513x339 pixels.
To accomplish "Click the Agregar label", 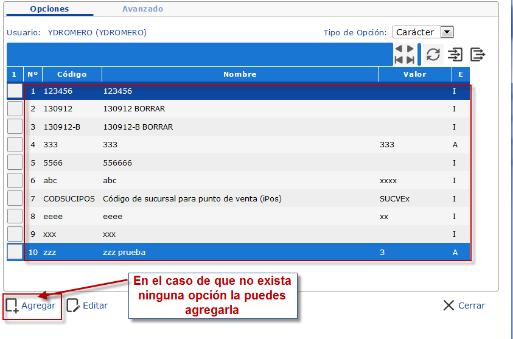I will [x=38, y=306].
